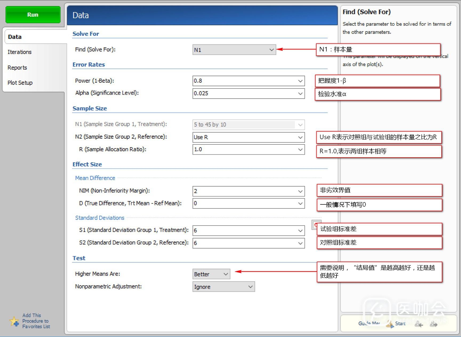The image size is (461, 337).
Task: Expand the Alpha significance level dropdown arrow
Action: tap(300, 94)
